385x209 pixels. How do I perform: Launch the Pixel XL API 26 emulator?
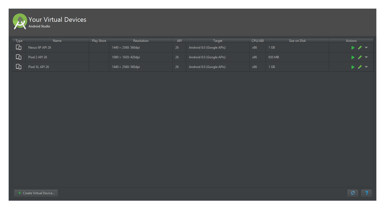(353, 67)
